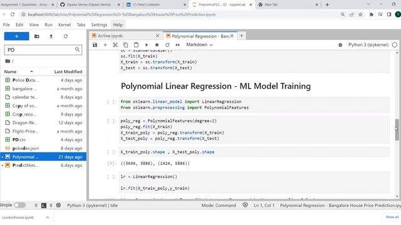Run the selected cell with the play icon
Screen dimensions: 401x225
[x=147, y=45]
